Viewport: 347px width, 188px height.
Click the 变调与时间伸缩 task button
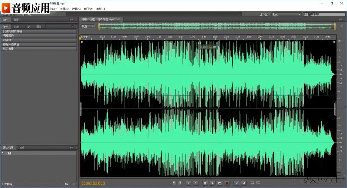pos(39,31)
